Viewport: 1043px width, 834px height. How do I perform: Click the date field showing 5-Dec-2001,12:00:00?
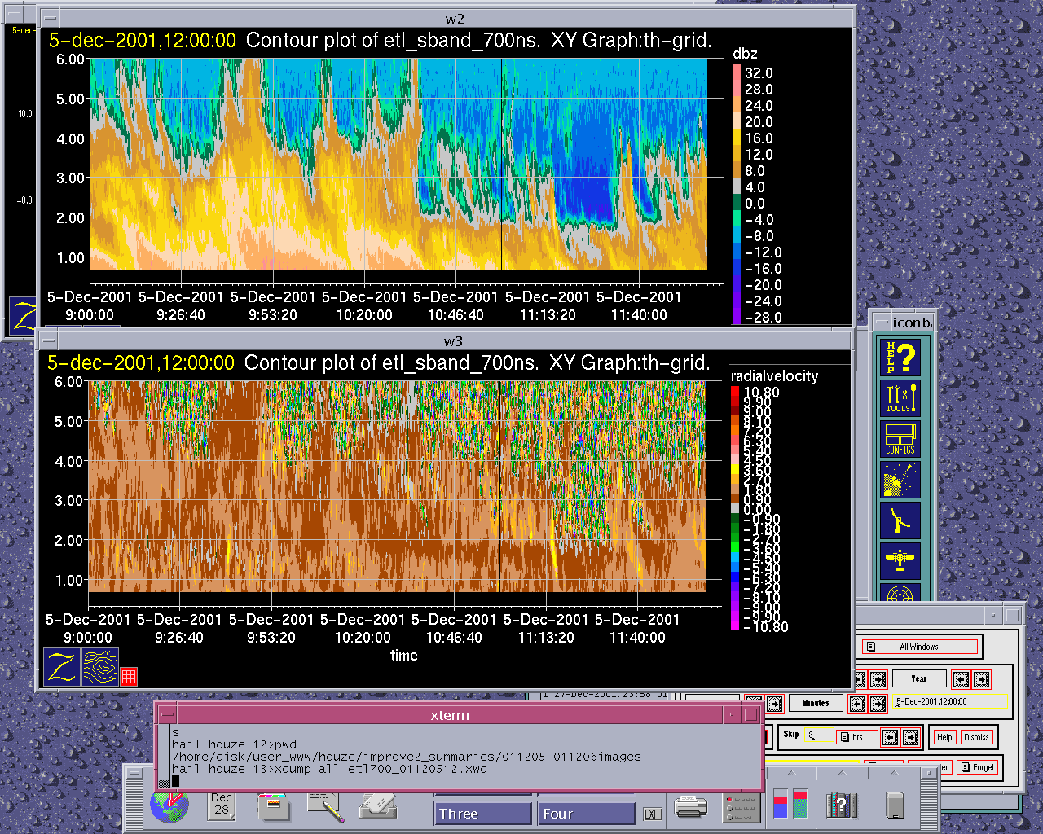pos(949,701)
